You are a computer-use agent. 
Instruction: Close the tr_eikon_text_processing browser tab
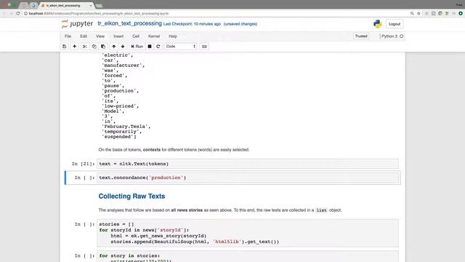point(91,5)
